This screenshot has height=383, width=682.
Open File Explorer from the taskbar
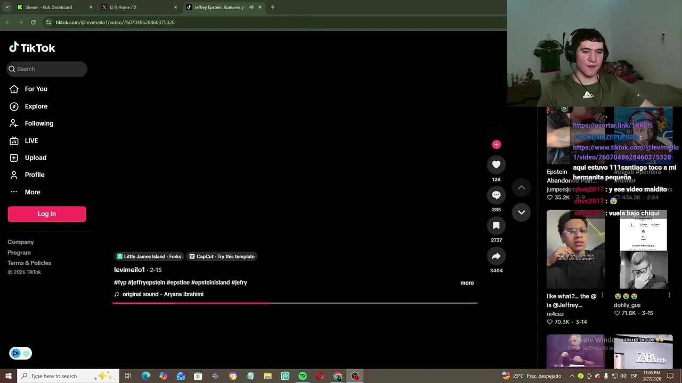[x=267, y=376]
